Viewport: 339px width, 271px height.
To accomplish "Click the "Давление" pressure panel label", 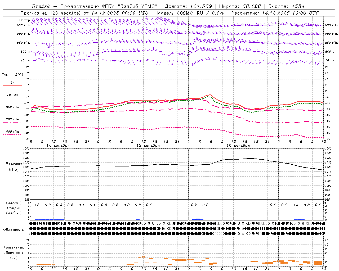I will pos(14,164).
